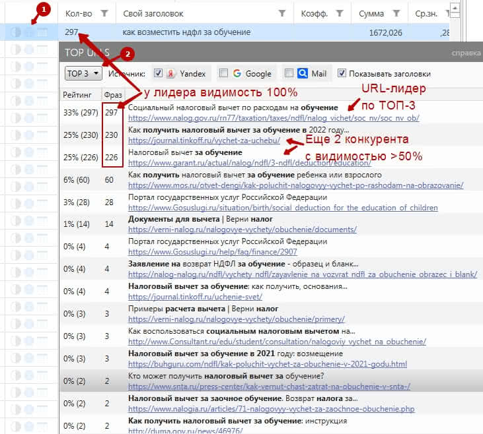Click the Yandex logo icon
This screenshot has width=483, height=434.
click(x=170, y=73)
